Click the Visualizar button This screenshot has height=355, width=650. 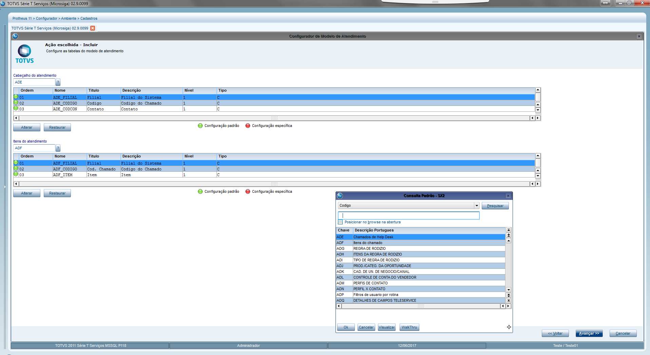(387, 328)
